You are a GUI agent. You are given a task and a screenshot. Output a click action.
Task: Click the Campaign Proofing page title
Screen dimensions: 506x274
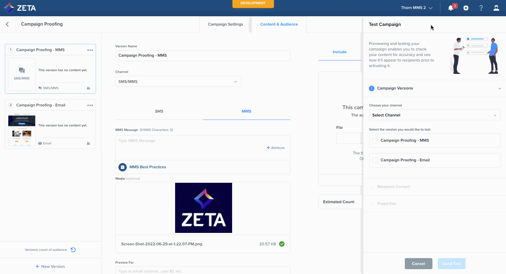pyautogui.click(x=42, y=24)
